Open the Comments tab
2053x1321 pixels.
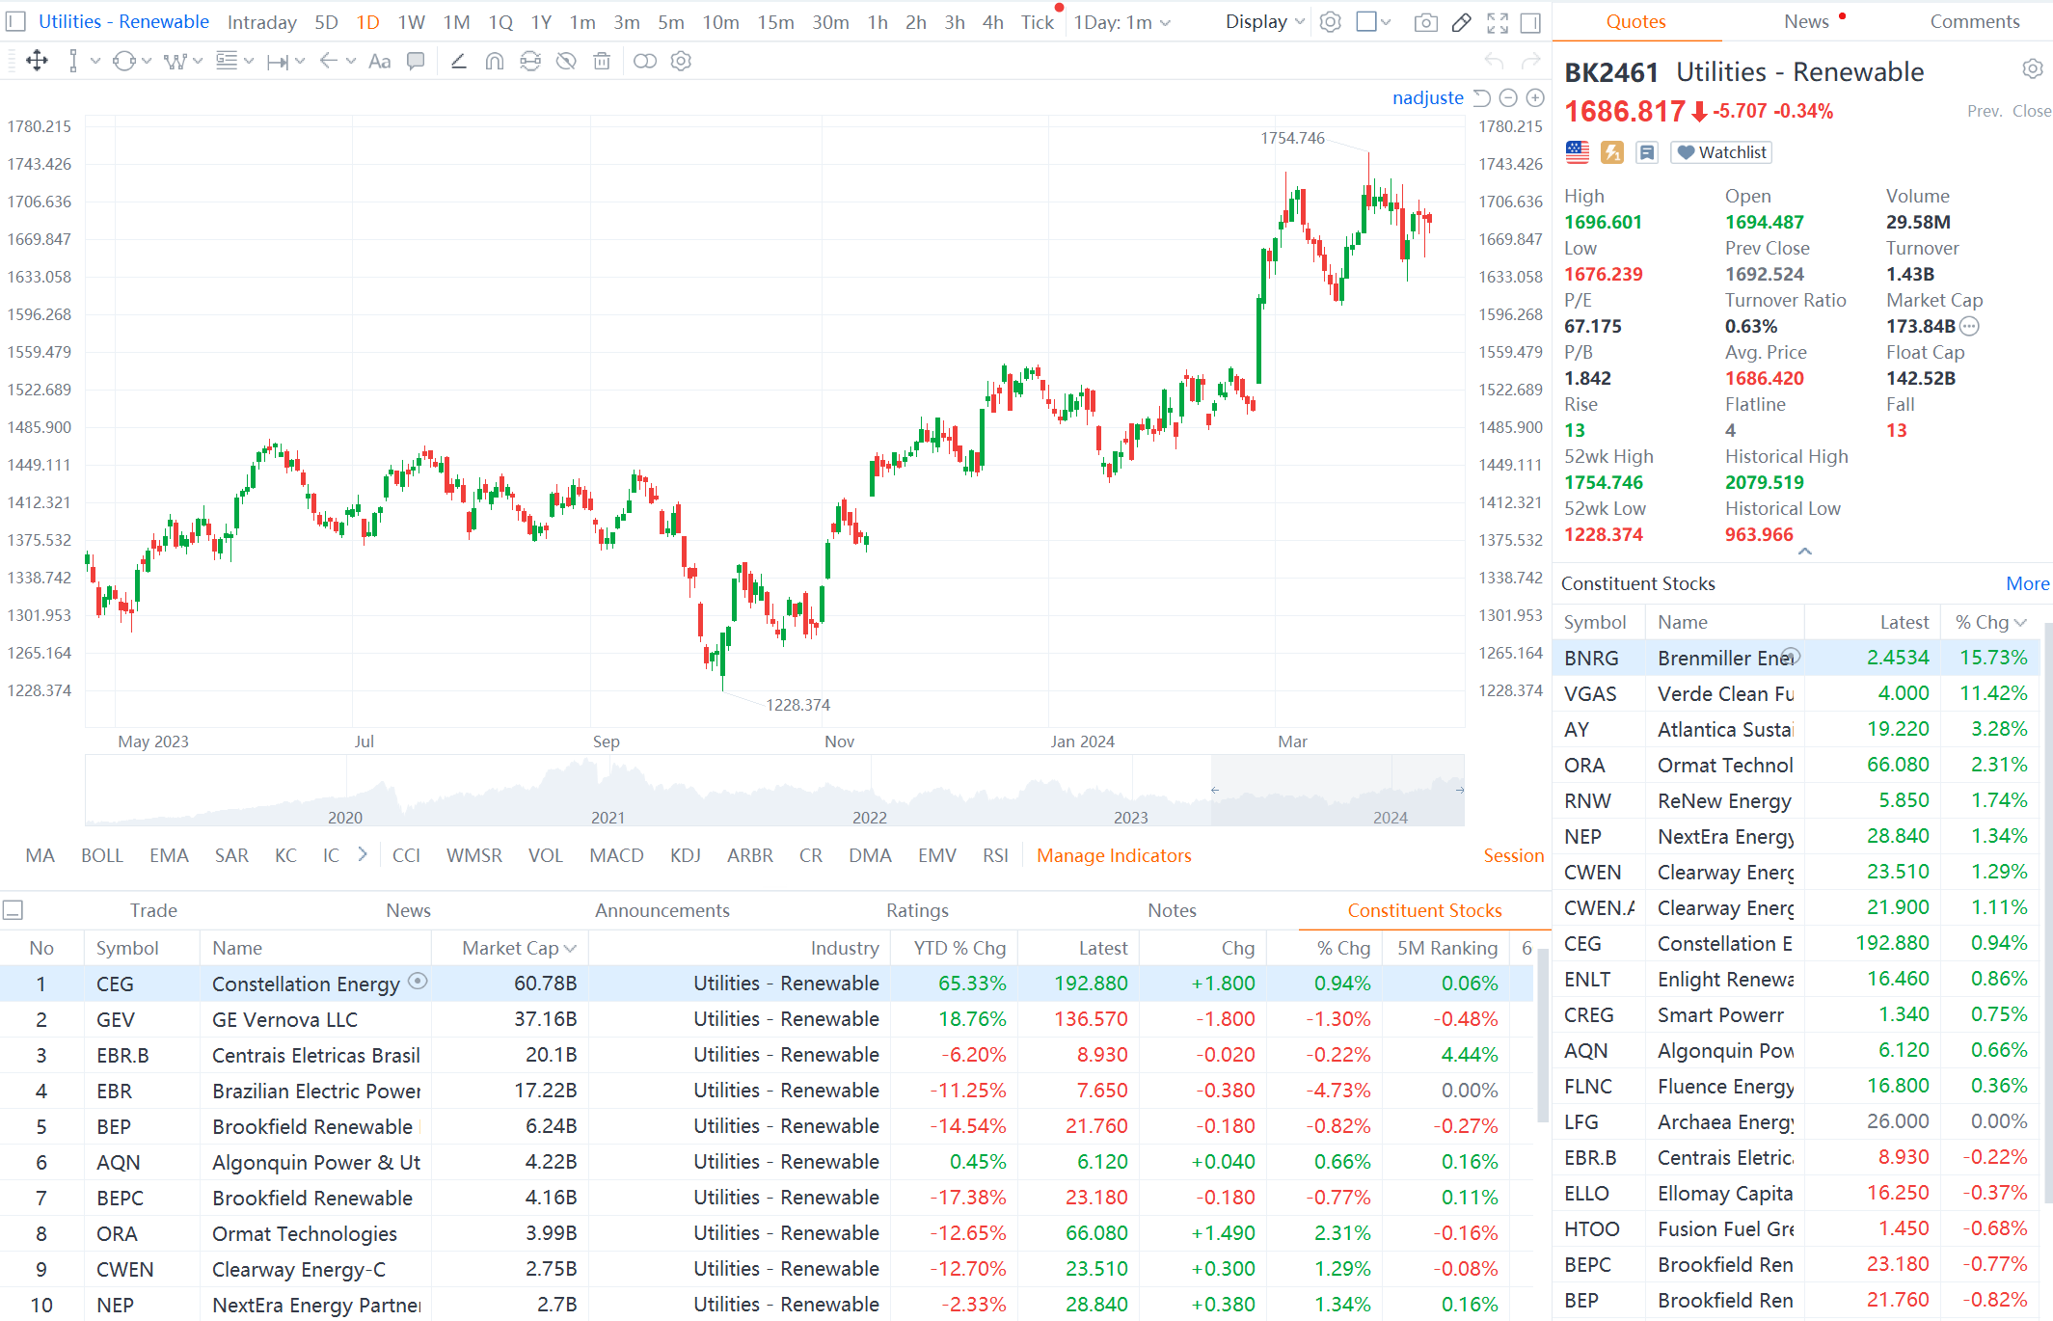coord(1974,22)
